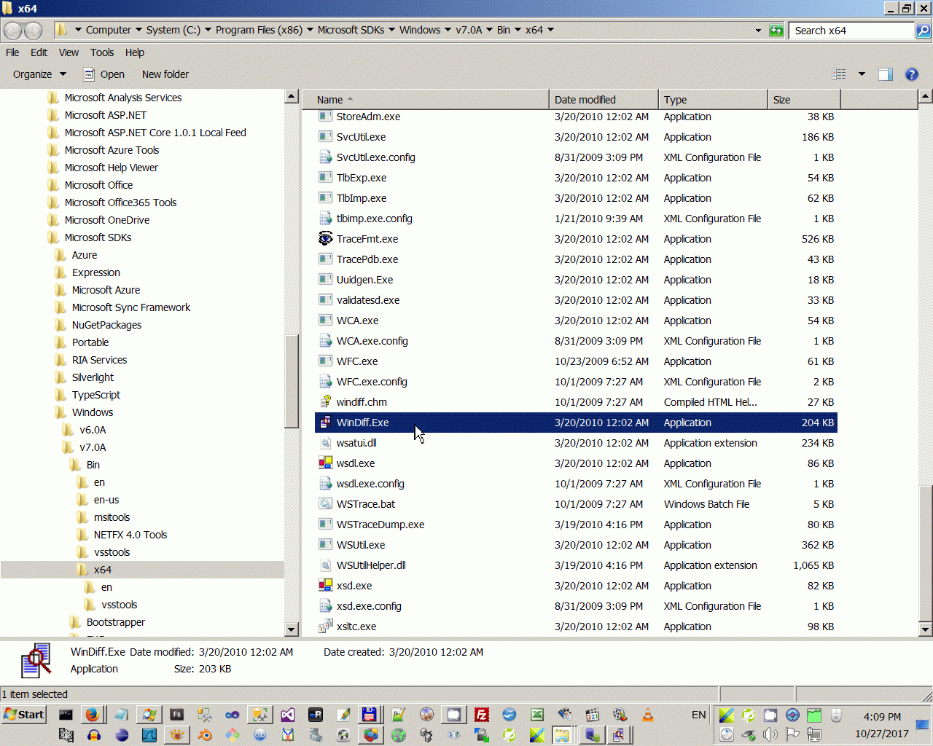Click the network tray icon
The image size is (933, 746).
814,734
